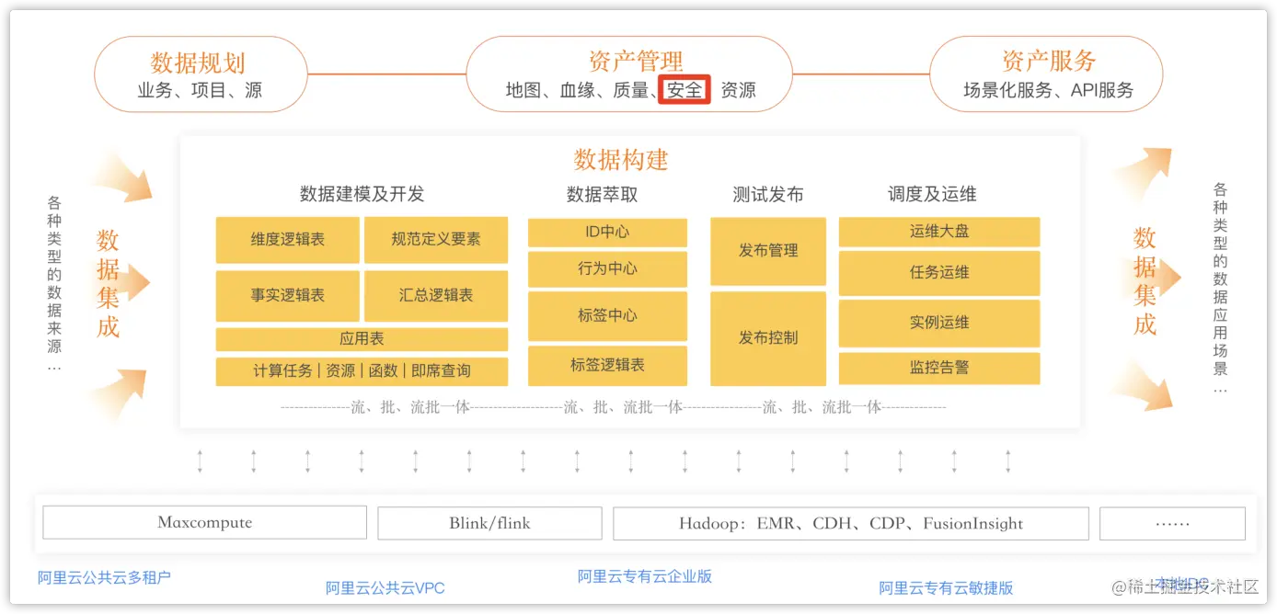The image size is (1277, 614).
Task: Click the 行为中心 block
Action: click(x=607, y=268)
